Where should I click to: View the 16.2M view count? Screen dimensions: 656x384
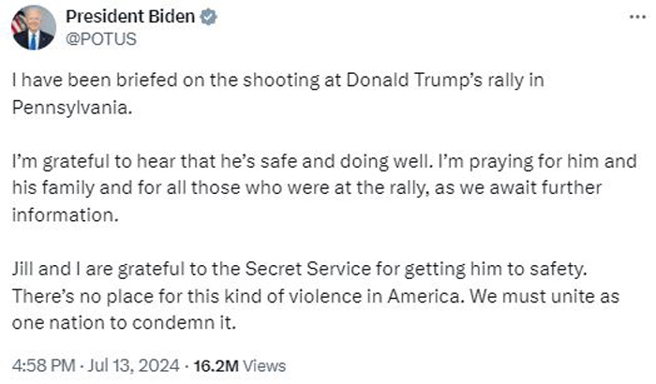216,365
